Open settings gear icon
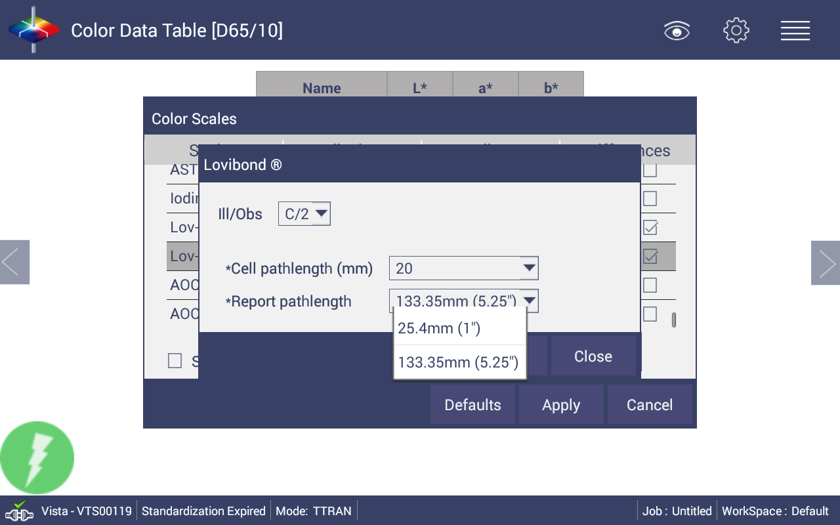This screenshot has width=840, height=525. pos(736,31)
